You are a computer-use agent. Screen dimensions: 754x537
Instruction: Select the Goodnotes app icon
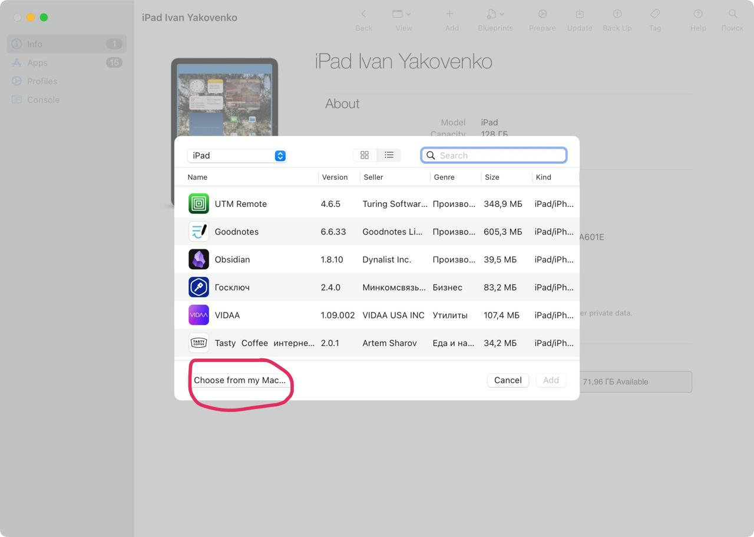(x=199, y=232)
